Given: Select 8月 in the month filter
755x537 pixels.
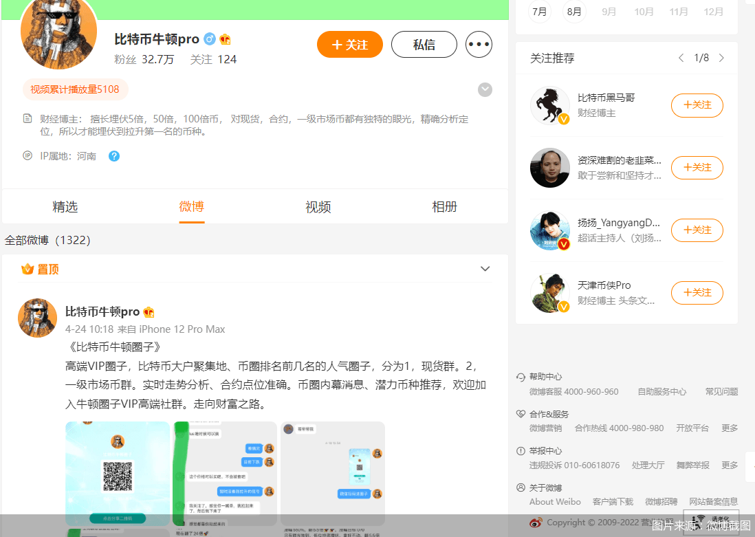Looking at the screenshot, I should tap(574, 12).
